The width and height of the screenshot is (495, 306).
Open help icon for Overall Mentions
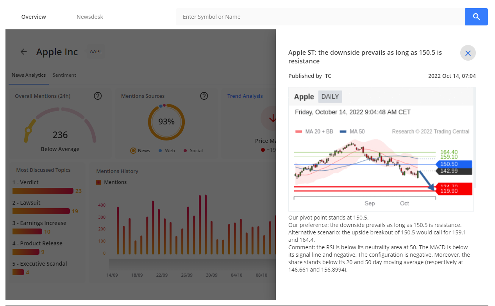[98, 96]
